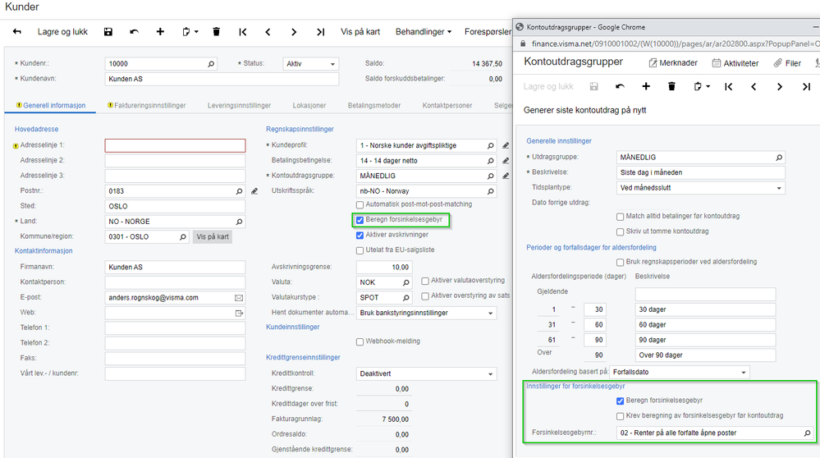
Task: Switch to Generell informasjon tab
Action: coord(51,106)
